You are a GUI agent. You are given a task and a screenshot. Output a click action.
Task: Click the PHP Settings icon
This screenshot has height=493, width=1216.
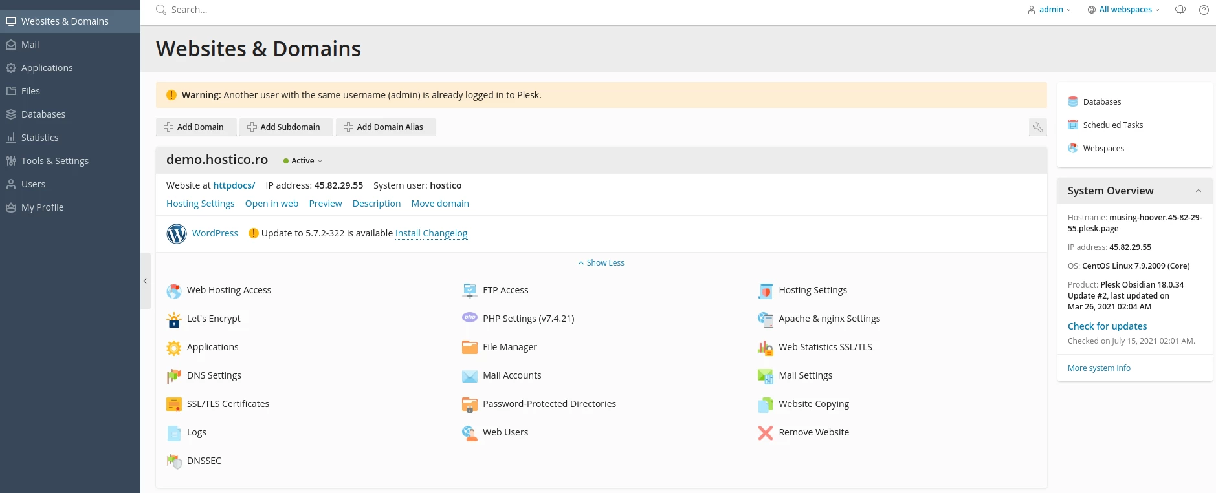click(x=469, y=319)
